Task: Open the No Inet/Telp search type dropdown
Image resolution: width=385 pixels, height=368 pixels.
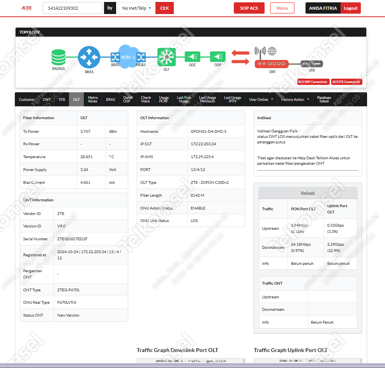Action: tap(136, 8)
